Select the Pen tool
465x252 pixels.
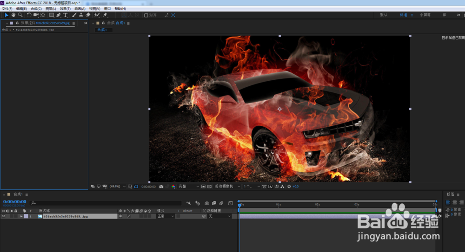coord(59,15)
